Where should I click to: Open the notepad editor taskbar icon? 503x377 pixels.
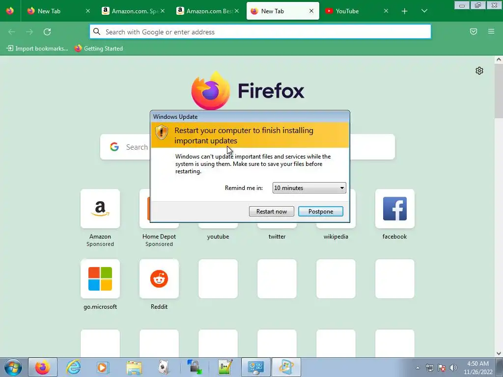coord(225,367)
